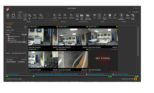Viewport: 154px width, 93px height.
Task: Click the Stretching display icon
Action: point(20,16)
